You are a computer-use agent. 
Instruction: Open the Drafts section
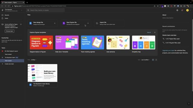(x=6, y=18)
